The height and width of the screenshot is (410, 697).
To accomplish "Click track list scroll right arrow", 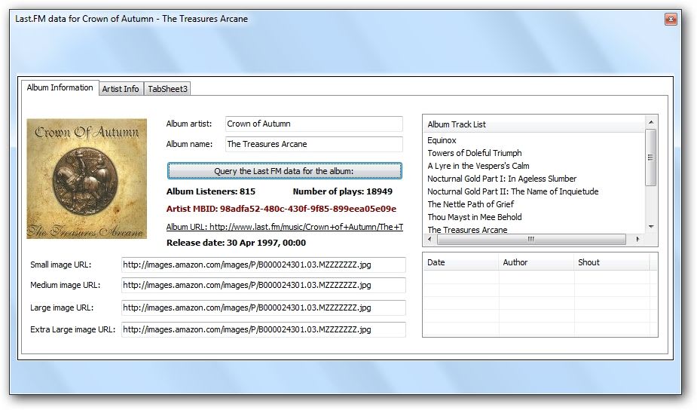I will (637, 240).
